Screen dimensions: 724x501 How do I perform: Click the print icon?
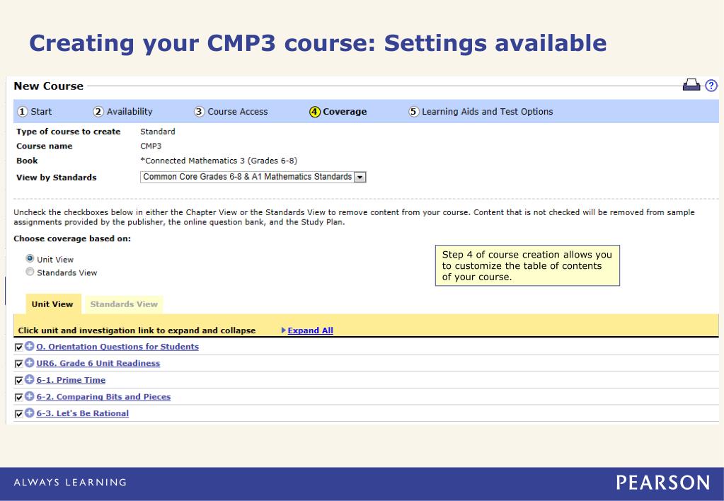coord(691,85)
